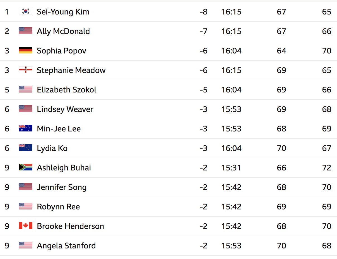Click Sei-Young Kim's score of -8
This screenshot has height=259, width=337.
click(x=204, y=12)
